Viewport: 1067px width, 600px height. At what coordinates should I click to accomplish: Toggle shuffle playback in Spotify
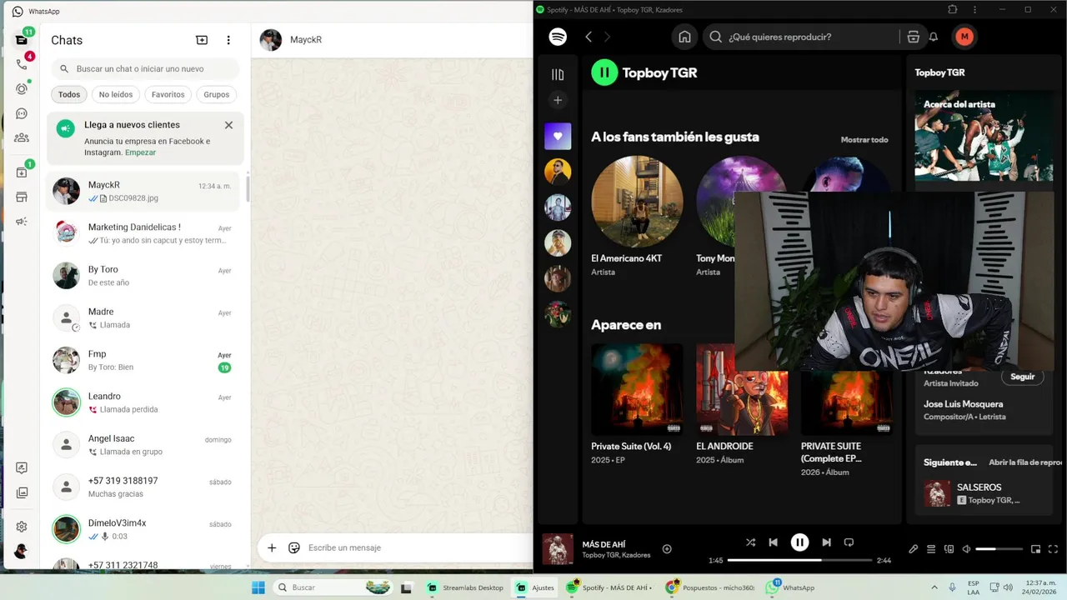[750, 542]
